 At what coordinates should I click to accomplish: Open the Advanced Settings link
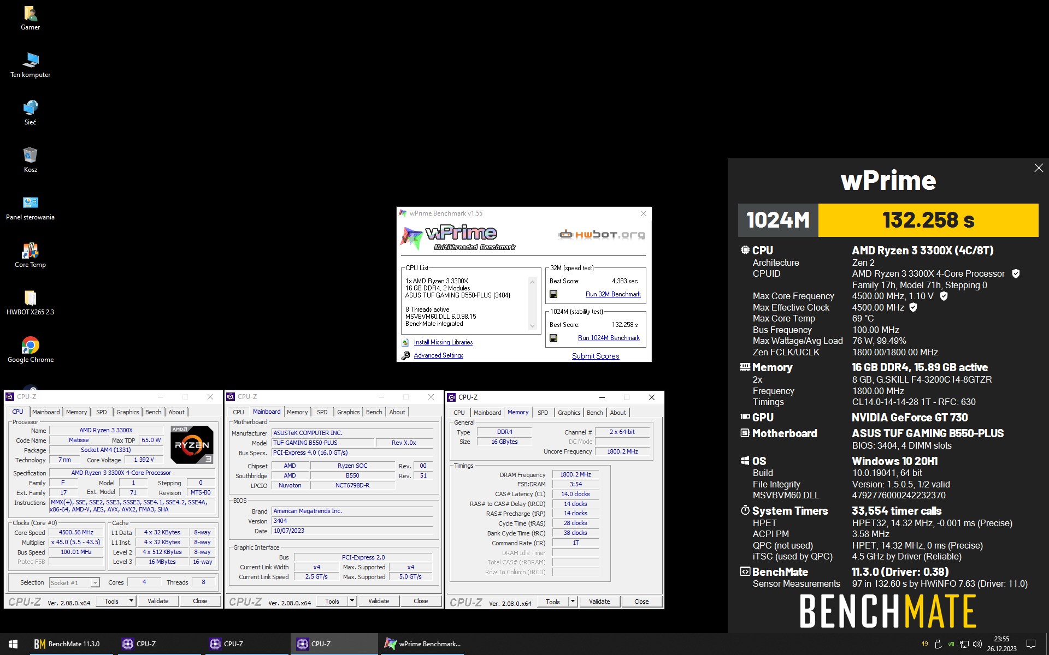[439, 355]
